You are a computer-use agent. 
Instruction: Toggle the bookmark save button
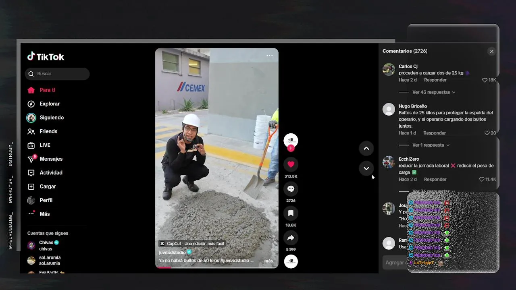point(291,213)
